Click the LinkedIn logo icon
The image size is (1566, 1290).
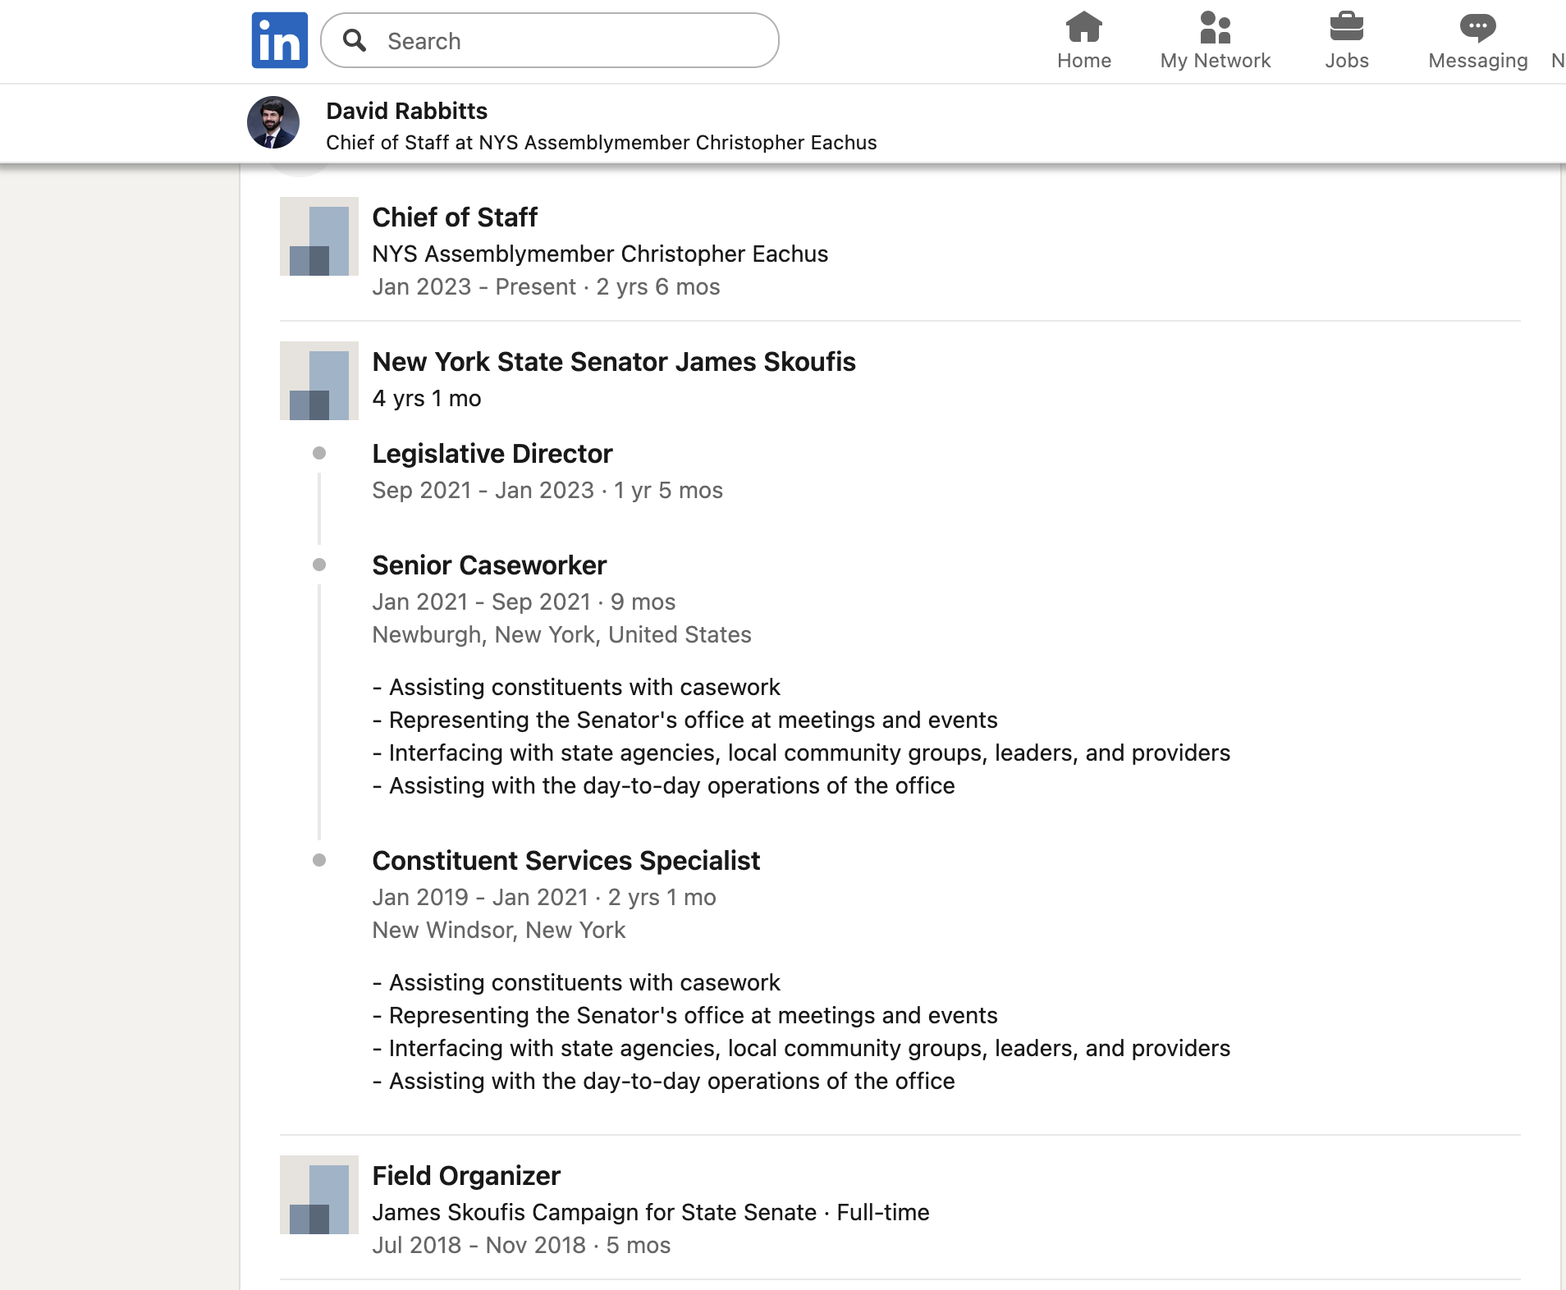(280, 40)
